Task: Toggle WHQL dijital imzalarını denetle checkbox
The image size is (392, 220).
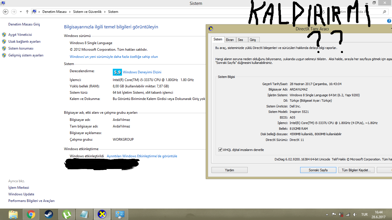Action: [x=220, y=150]
